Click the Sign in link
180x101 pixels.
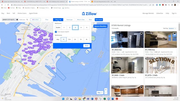coord(174,13)
